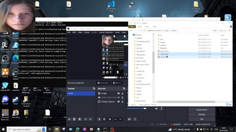The width and height of the screenshot is (236, 132).
Task: Open File tab in Explorer ribbon
Action: tap(132, 27)
